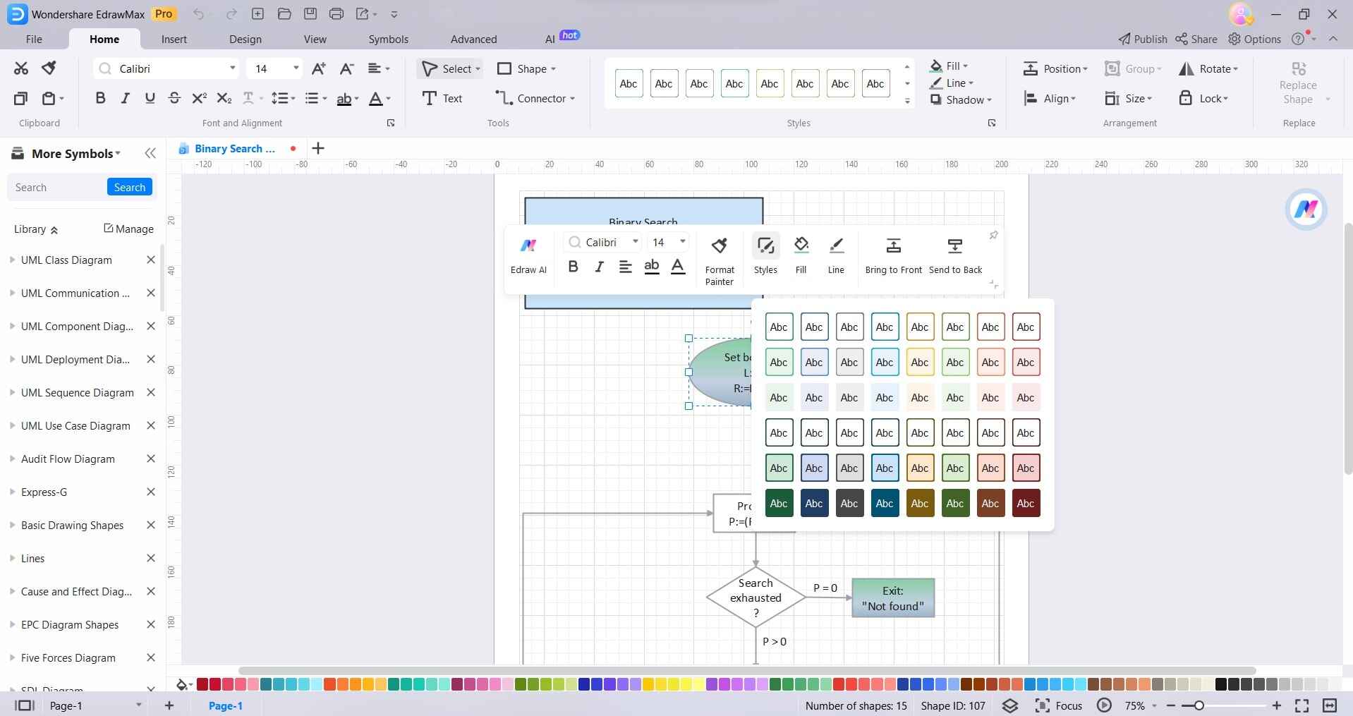
Task: Apply the dark green Abc style in the bottom row of the Styles popup
Action: (x=779, y=503)
